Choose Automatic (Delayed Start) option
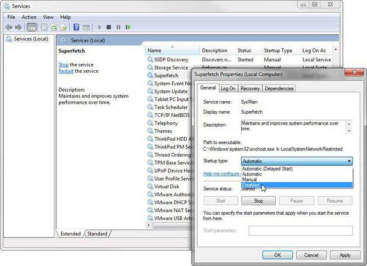367x266 pixels. pos(297,169)
